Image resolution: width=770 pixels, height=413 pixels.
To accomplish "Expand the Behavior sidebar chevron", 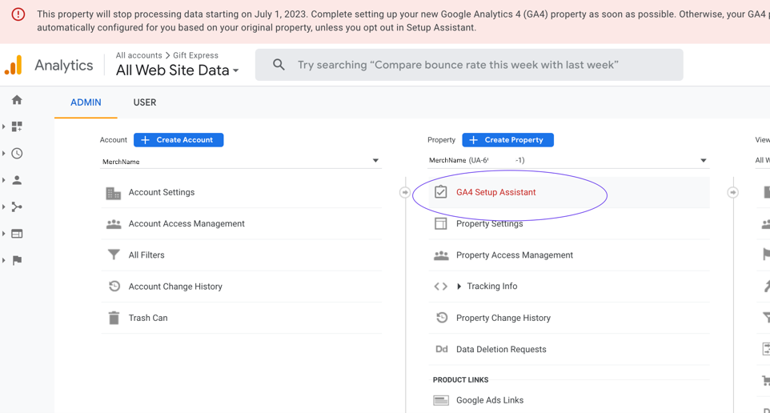I will tap(3, 234).
